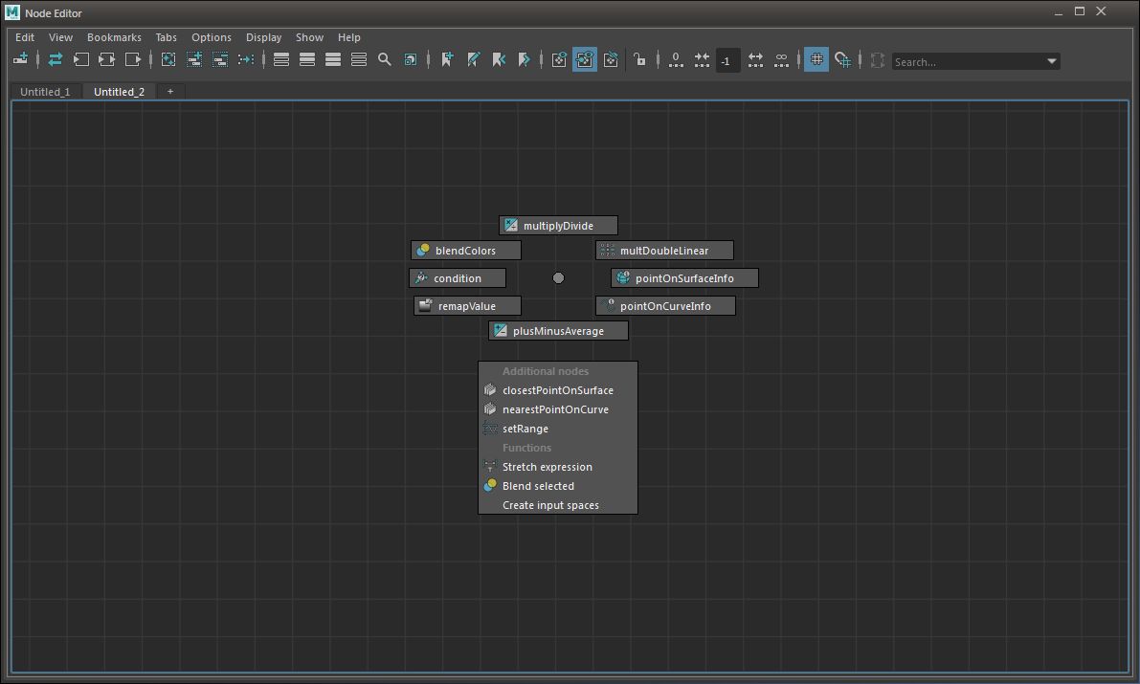Toggle the grid display button
This screenshot has height=684, width=1140.
point(816,59)
